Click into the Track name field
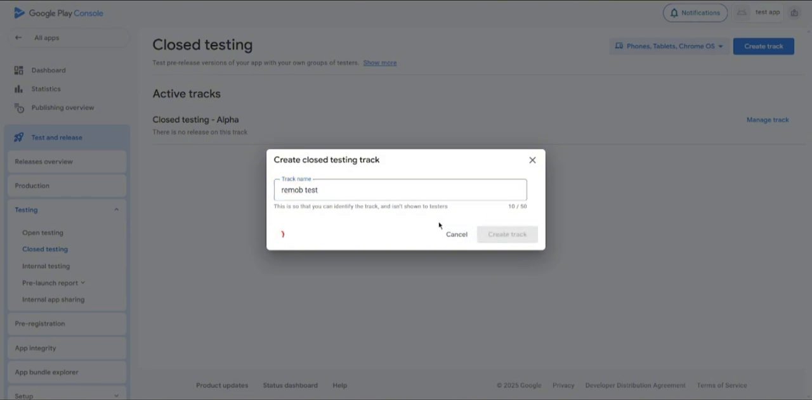 click(400, 190)
